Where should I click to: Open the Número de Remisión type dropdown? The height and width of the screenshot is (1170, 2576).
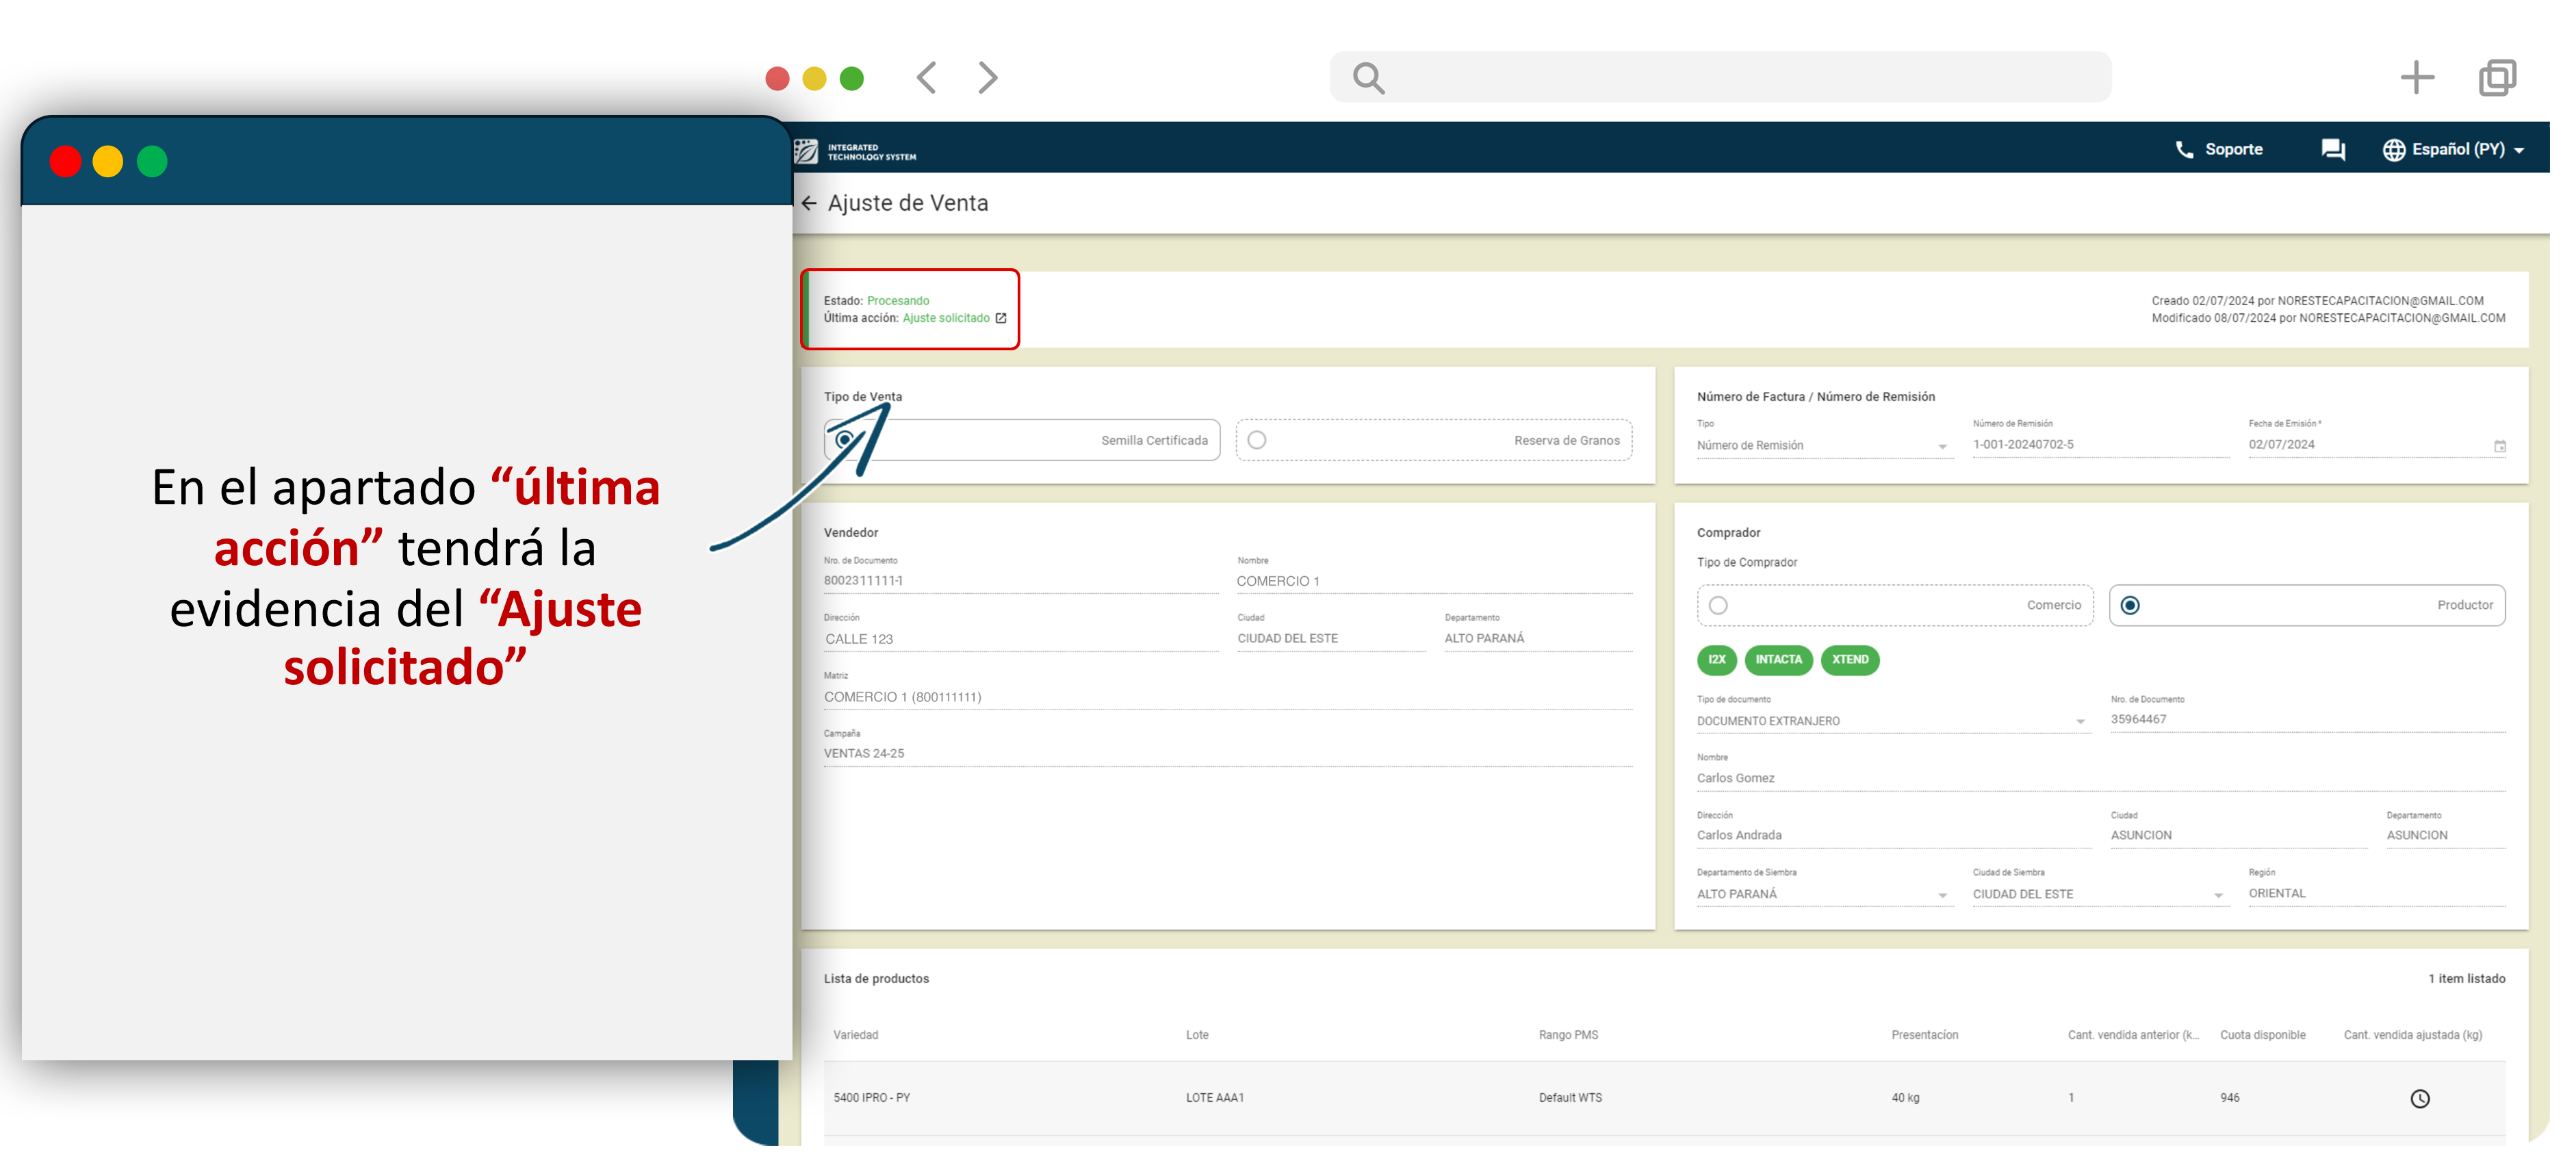pyautogui.click(x=1942, y=447)
